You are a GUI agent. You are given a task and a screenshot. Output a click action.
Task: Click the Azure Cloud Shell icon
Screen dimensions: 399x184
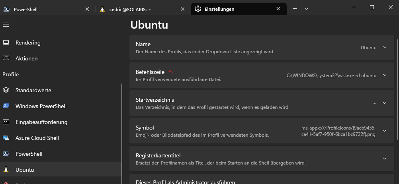[6, 138]
